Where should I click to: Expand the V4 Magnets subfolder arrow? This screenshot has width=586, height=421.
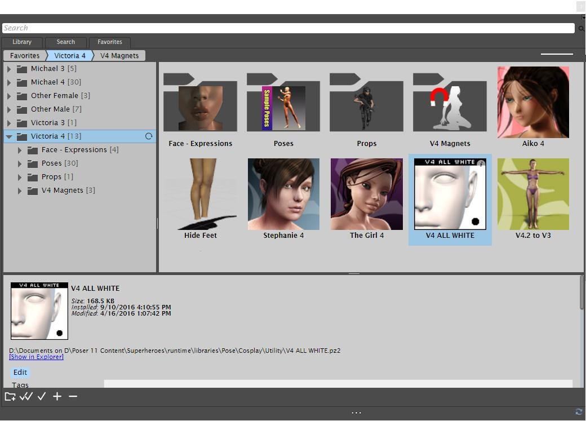20,190
